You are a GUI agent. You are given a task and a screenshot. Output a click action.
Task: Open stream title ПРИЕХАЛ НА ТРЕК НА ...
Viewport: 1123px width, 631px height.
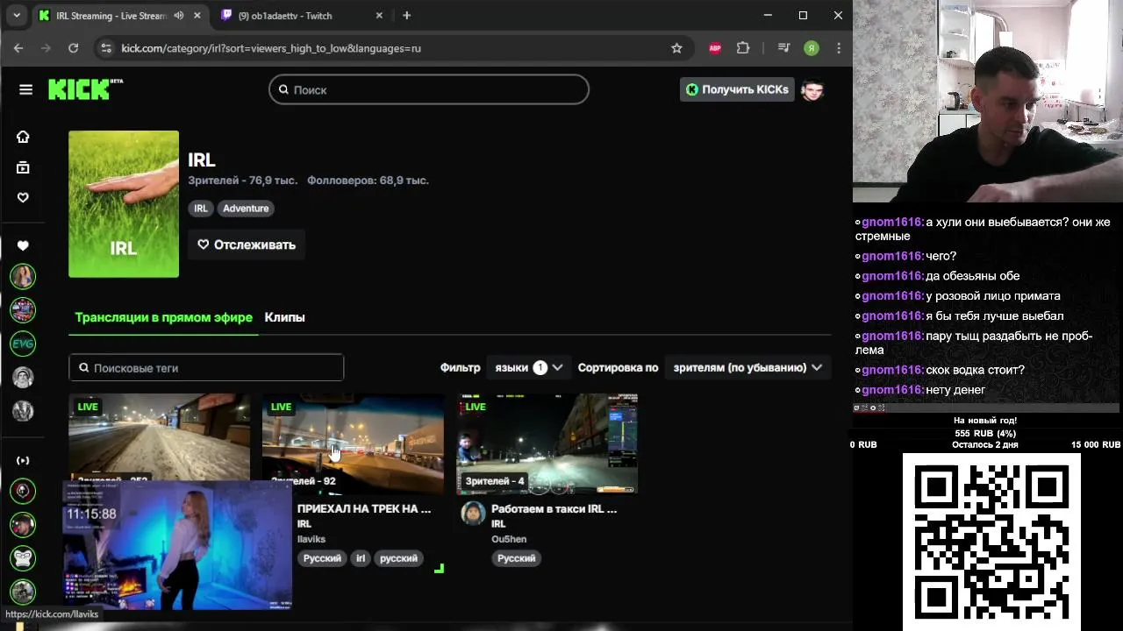point(364,508)
